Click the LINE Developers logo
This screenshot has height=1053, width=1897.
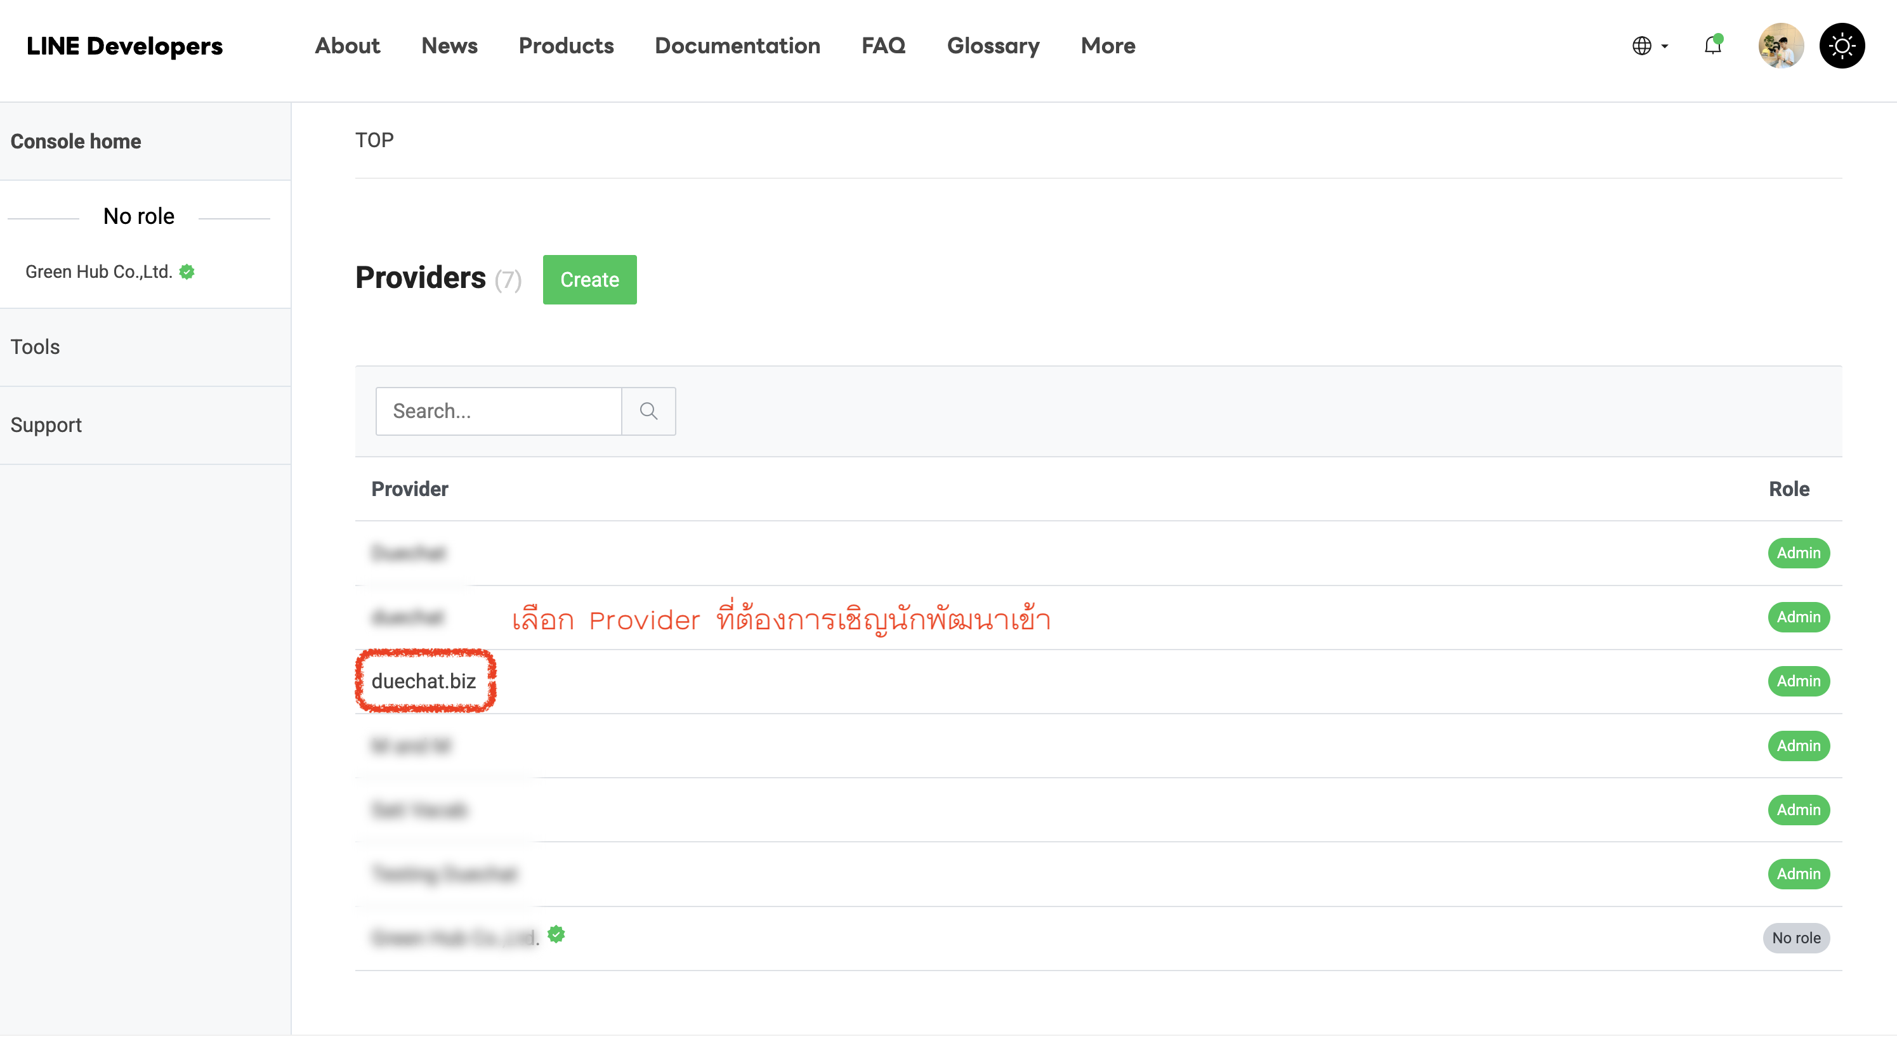(x=124, y=46)
